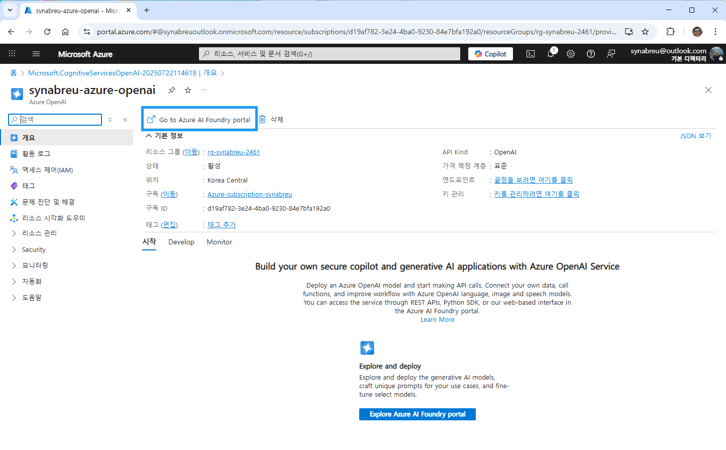Reload the browser page
726x450 pixels.
tap(47, 32)
